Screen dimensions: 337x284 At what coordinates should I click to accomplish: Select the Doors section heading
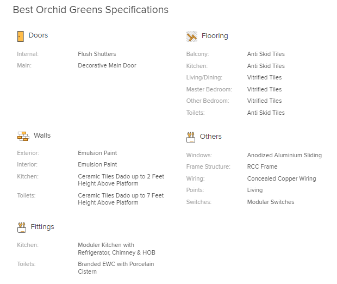38,35
